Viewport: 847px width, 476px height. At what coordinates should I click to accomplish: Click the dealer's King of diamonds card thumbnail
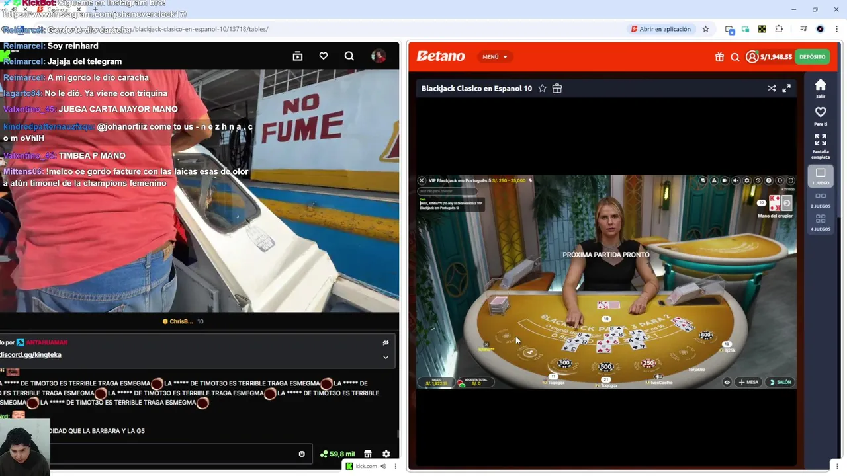tap(775, 203)
